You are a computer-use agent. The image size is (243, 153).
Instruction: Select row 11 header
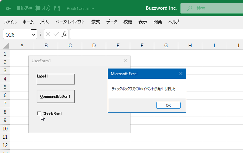[x=5, y=137]
